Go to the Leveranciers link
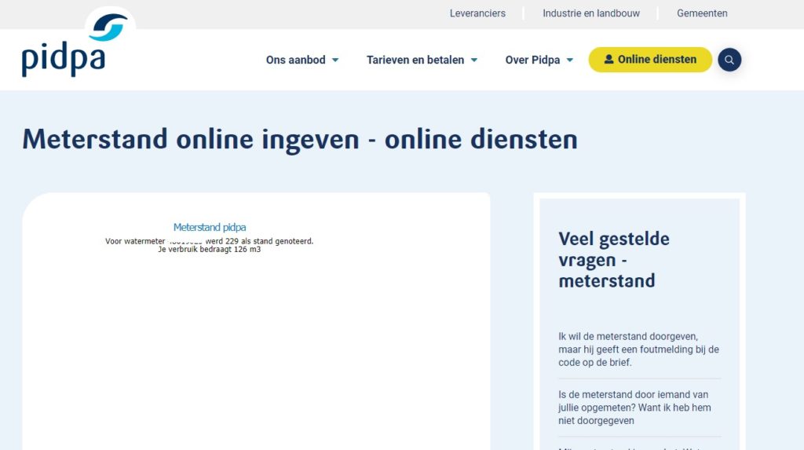The width and height of the screenshot is (804, 450). [477, 13]
